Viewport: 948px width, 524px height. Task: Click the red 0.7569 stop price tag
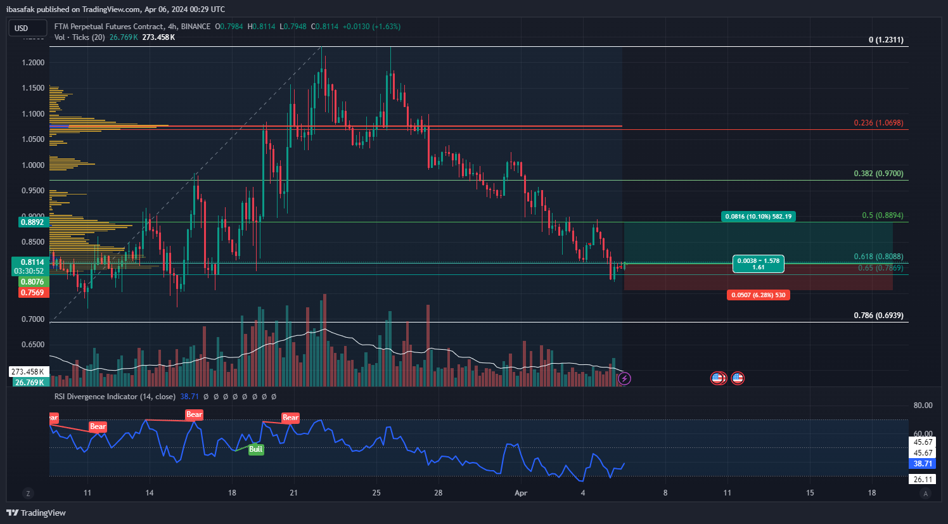coord(32,292)
